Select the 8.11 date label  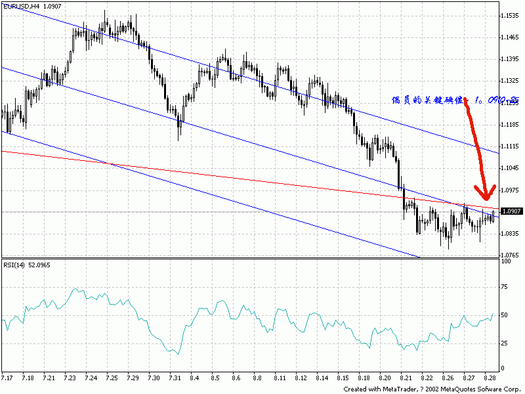coord(280,378)
